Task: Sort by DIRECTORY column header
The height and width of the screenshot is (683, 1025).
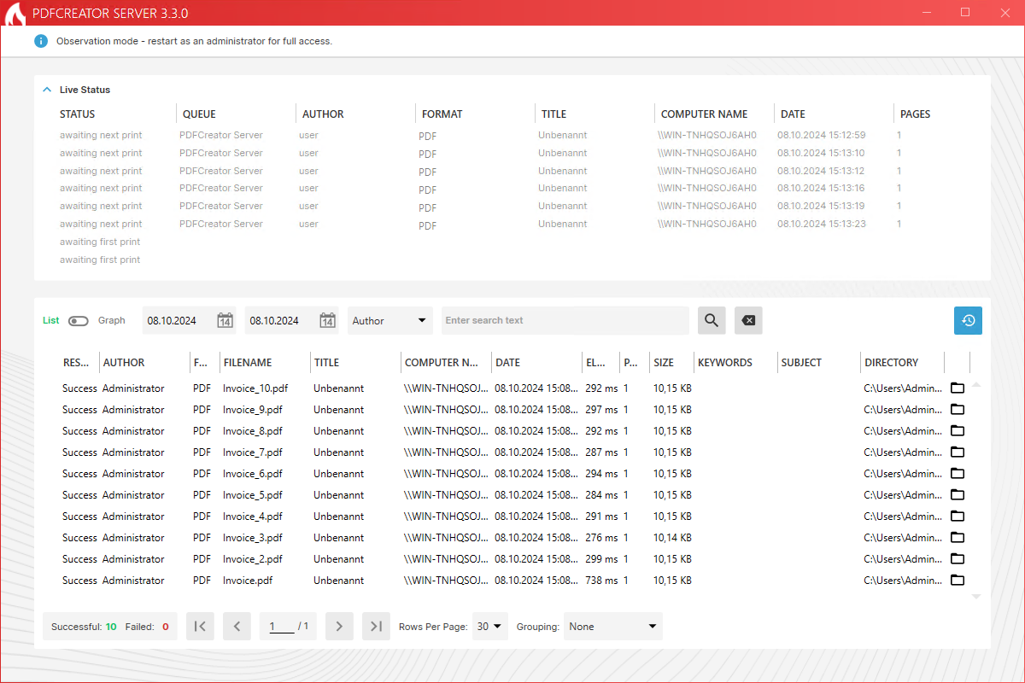Action: (892, 363)
